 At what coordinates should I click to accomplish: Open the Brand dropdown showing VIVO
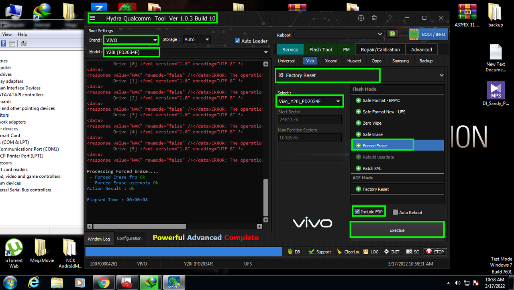131,40
